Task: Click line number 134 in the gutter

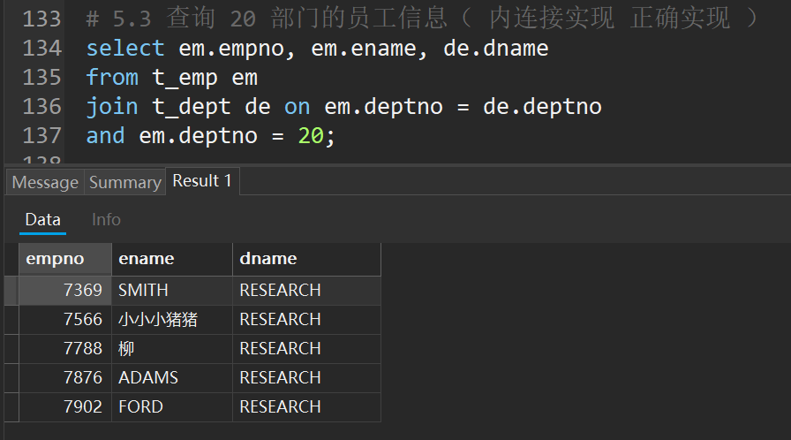Action: [41, 49]
